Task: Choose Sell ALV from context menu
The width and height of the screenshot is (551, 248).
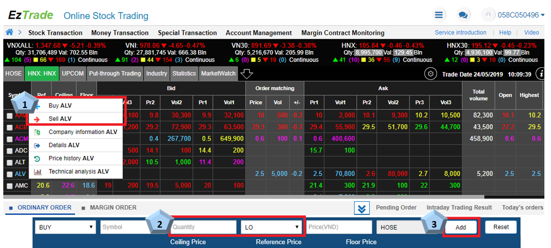Action: (x=60, y=118)
